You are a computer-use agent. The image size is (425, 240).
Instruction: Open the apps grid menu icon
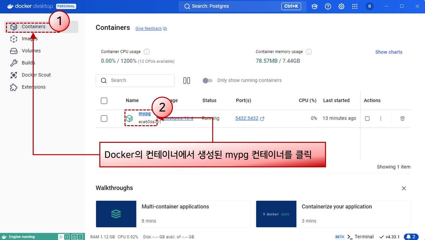pyautogui.click(x=355, y=6)
